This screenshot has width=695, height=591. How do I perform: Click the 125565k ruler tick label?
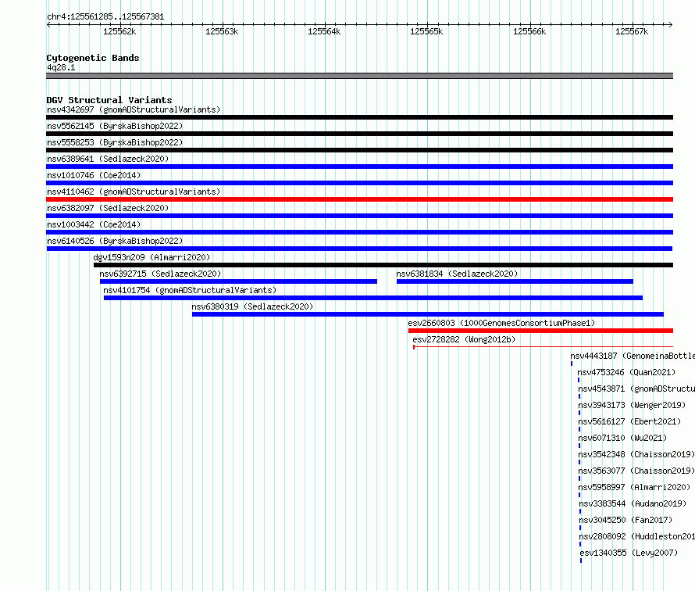tap(426, 31)
